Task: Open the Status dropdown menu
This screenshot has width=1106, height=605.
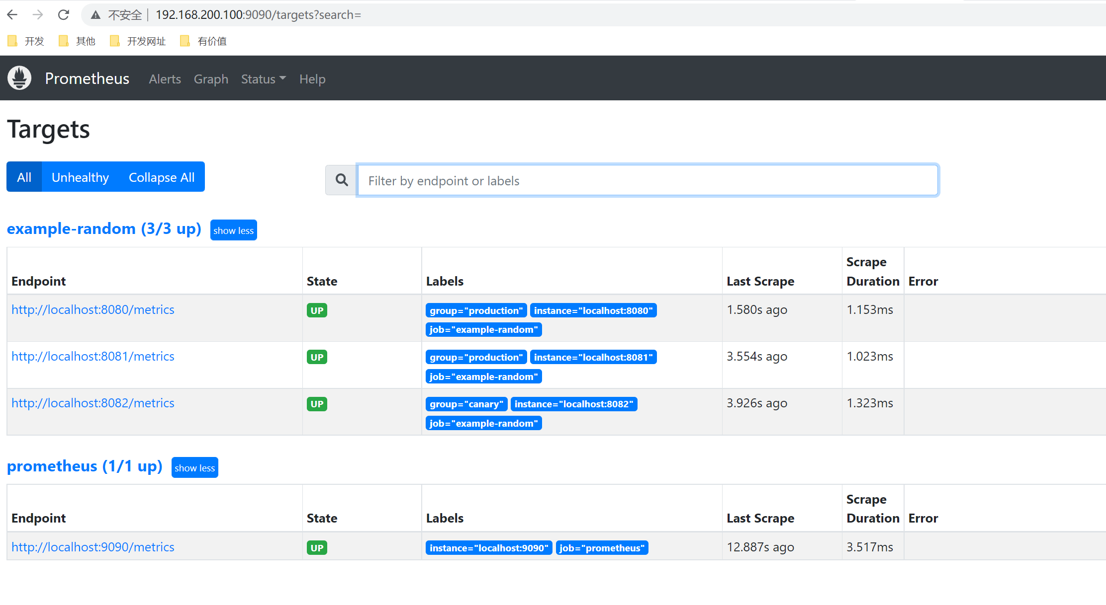Action: click(263, 79)
